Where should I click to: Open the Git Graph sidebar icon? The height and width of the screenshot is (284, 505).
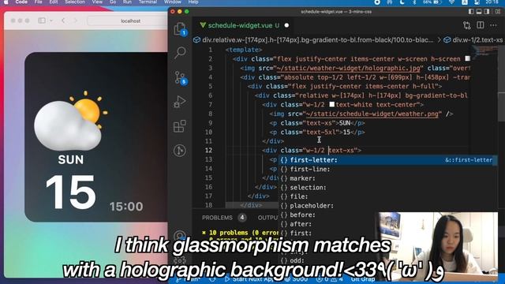pos(180,150)
